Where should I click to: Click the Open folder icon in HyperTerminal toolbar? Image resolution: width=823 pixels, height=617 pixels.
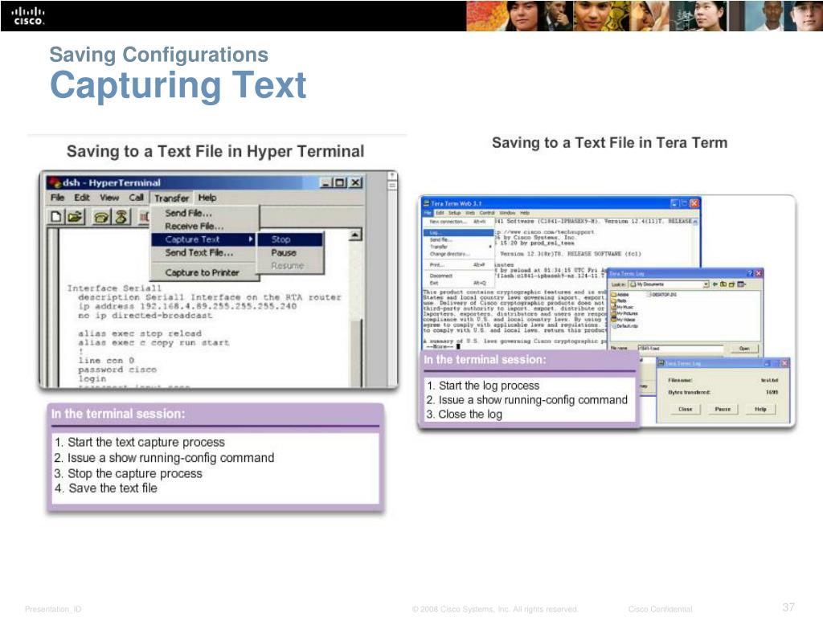pos(75,216)
